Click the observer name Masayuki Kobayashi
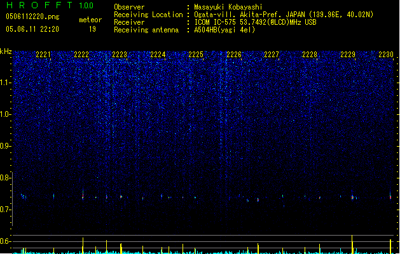The height and width of the screenshot is (254, 400). tap(228, 7)
